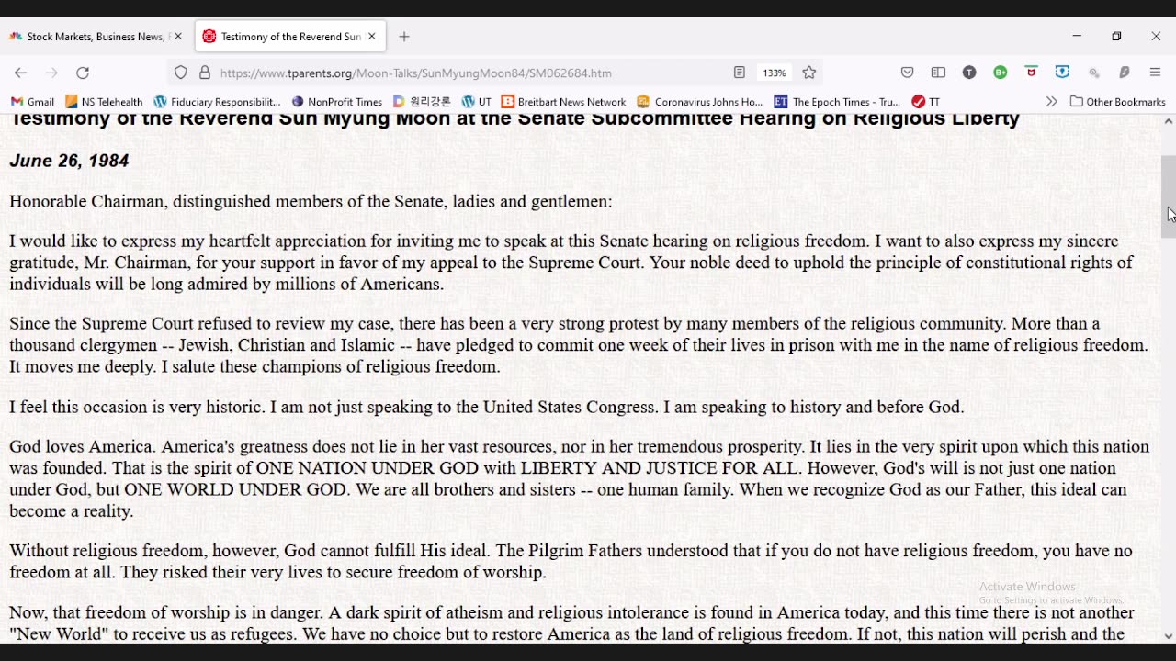
Task: Bookmark this page with the star
Action: [809, 73]
